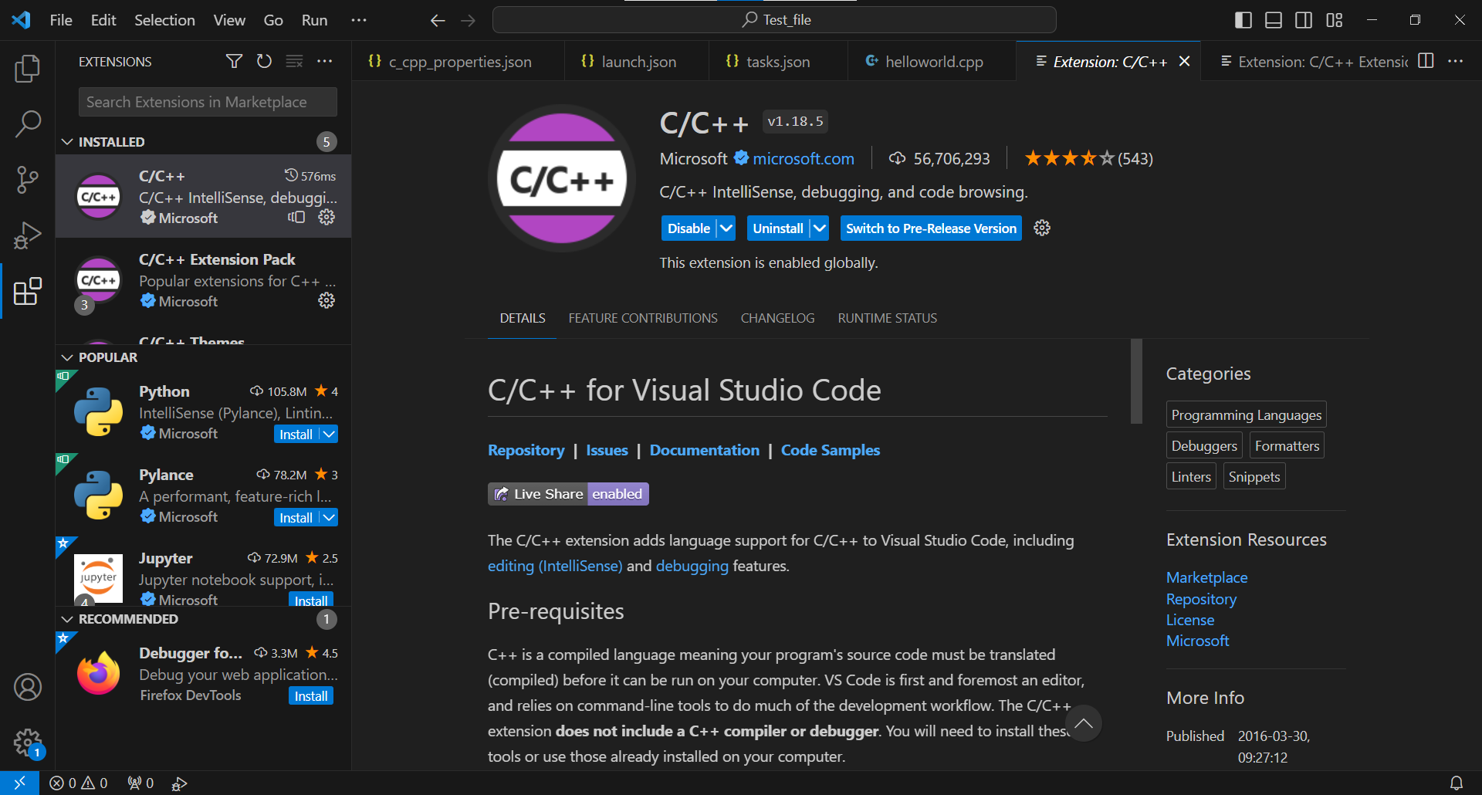Image resolution: width=1482 pixels, height=795 pixels.
Task: Open the Uninstall dropdown arrow
Action: tap(820, 228)
